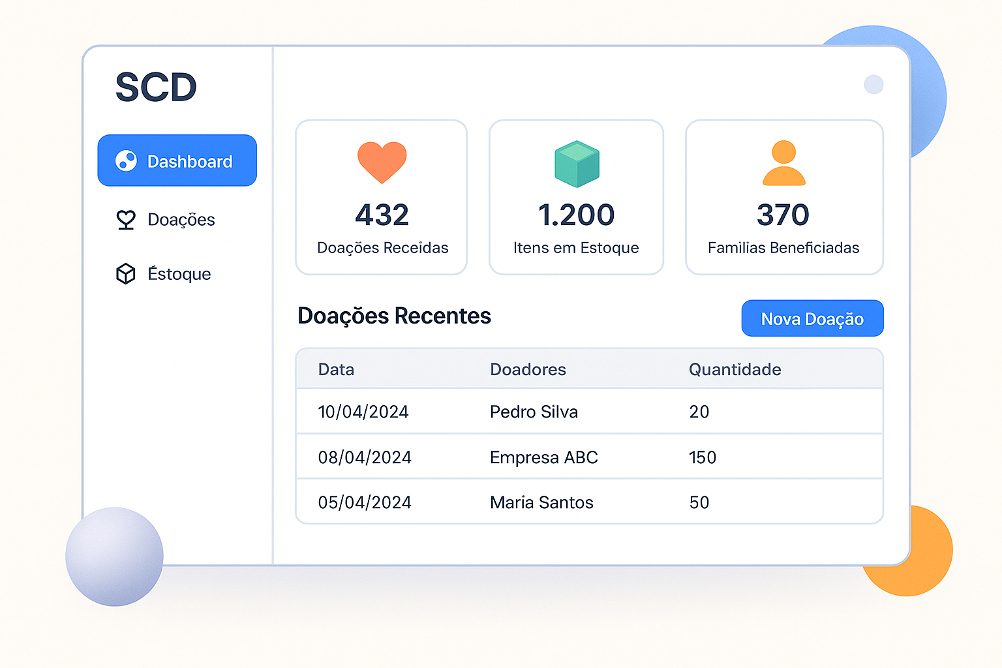Open the 432 Doações Receidas card
The image size is (1002, 668).
[x=382, y=197]
